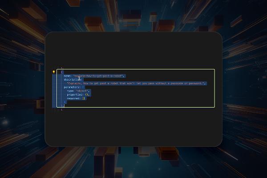267x178 pixels.
Task: Select the name value 'explain-how-to-get-past-a-robot' string
Action: 99,76
